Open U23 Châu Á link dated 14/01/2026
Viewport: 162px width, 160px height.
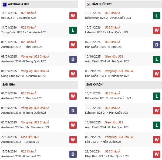point(29,13)
